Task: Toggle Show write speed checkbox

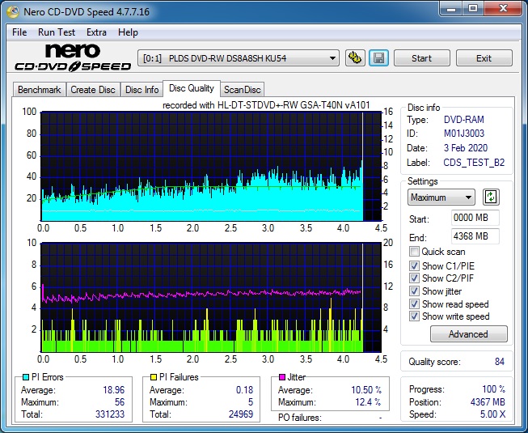Action: pos(414,316)
